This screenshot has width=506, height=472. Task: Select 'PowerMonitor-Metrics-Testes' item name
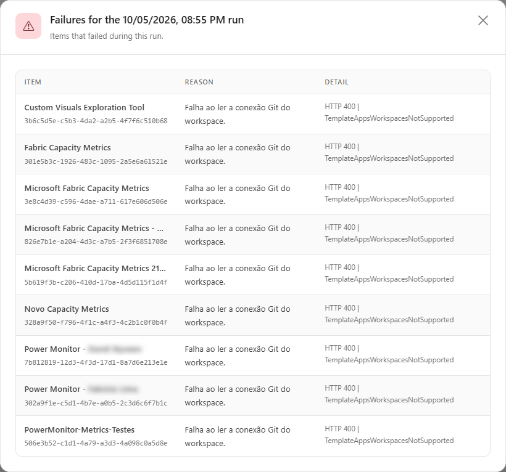tap(80, 430)
